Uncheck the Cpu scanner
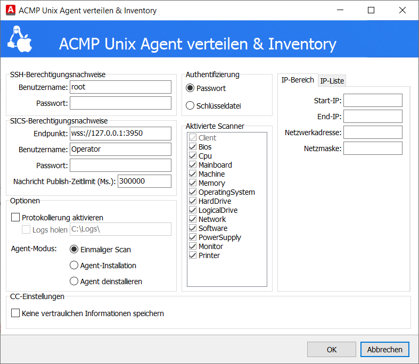419x364 pixels. point(193,156)
